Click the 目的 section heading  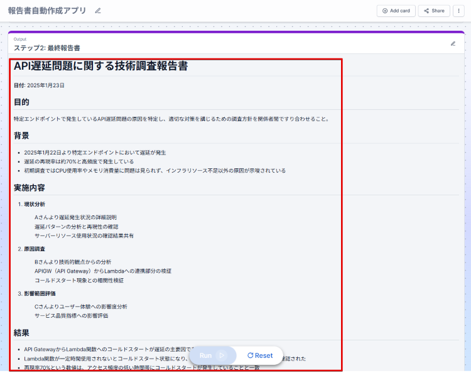[21, 102]
